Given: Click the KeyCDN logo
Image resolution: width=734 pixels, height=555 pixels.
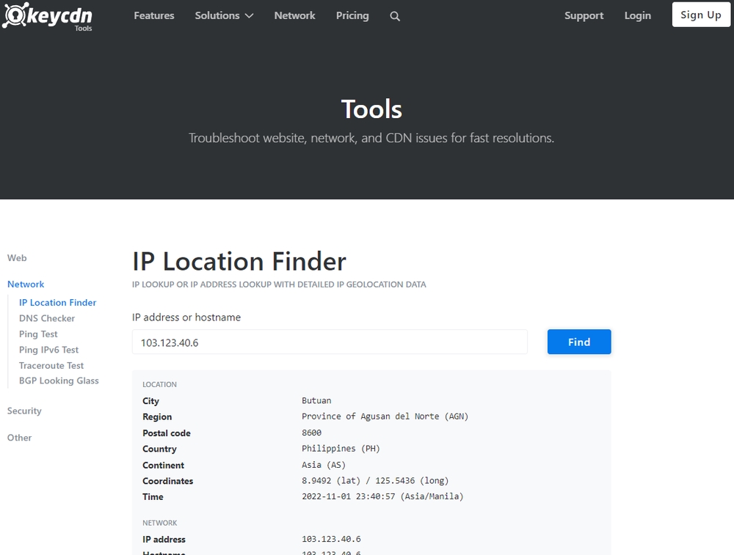Looking at the screenshot, I should click(x=47, y=15).
